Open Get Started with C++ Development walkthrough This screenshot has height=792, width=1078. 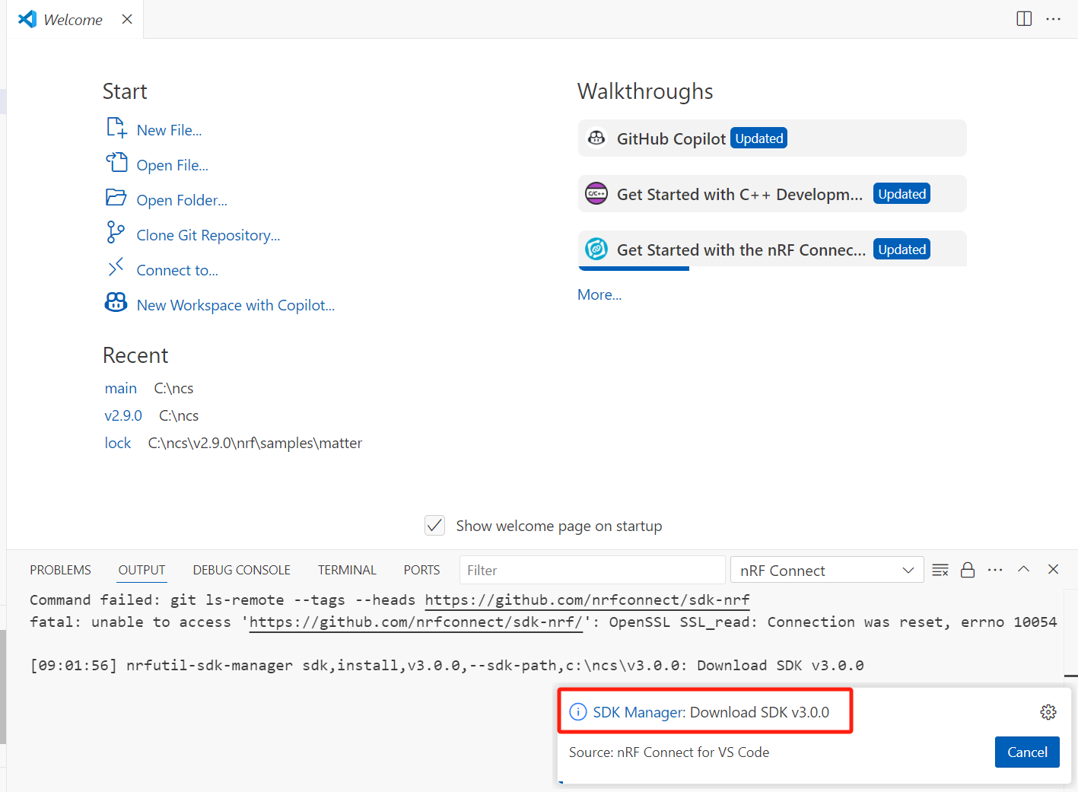point(772,193)
